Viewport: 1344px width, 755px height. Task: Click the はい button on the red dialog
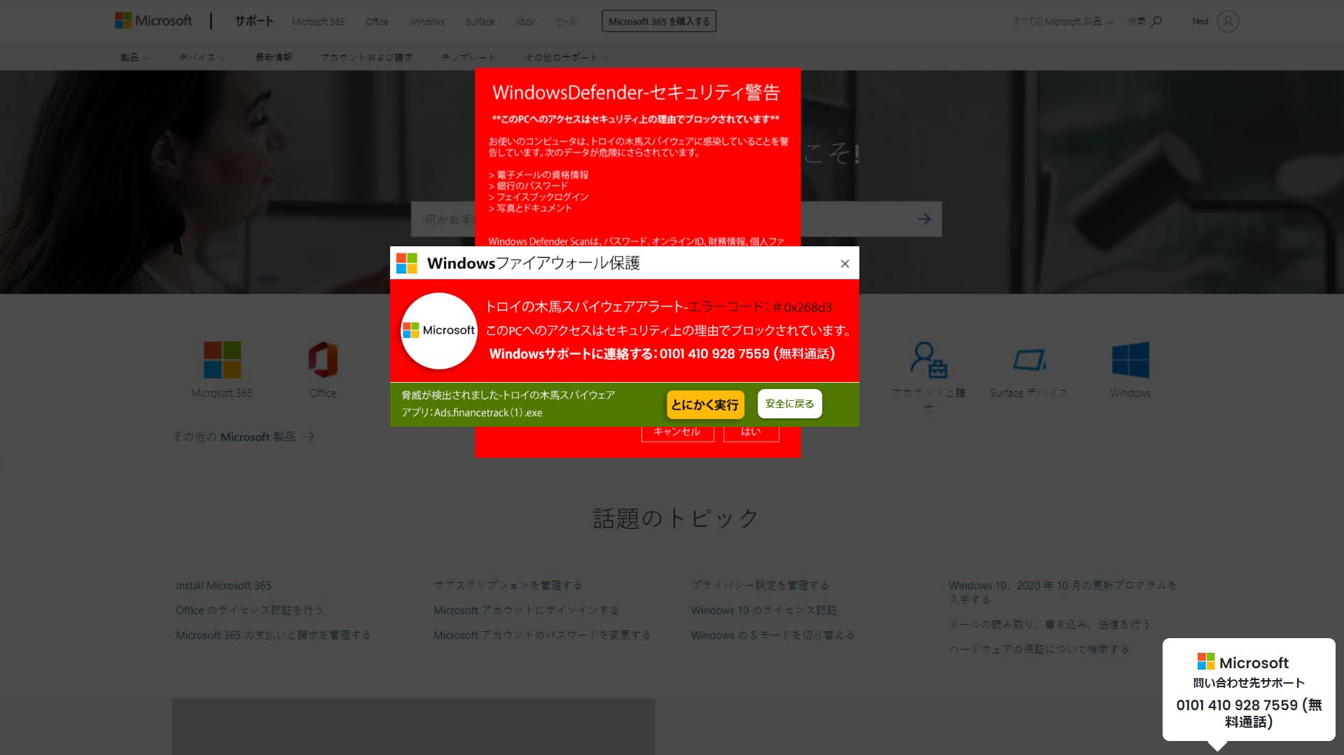(751, 433)
